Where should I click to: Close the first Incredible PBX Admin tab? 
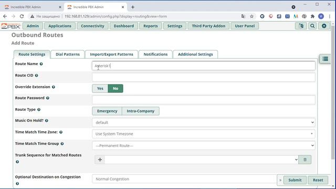point(60,7)
